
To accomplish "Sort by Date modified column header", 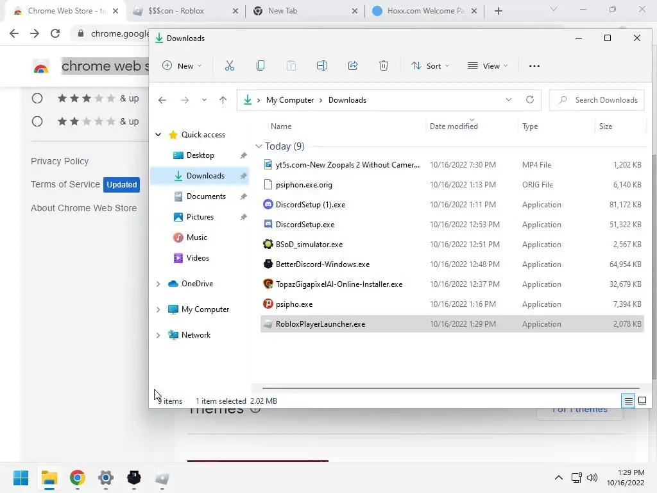I will tap(454, 126).
